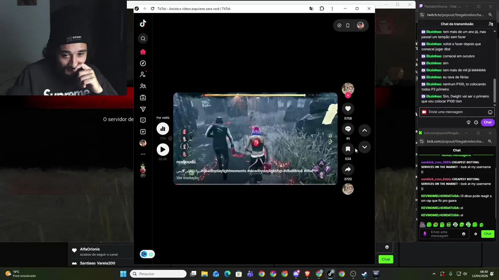The height and width of the screenshot is (280, 499).
Task: Open the TikTok Explore compass icon
Action: tap(143, 63)
